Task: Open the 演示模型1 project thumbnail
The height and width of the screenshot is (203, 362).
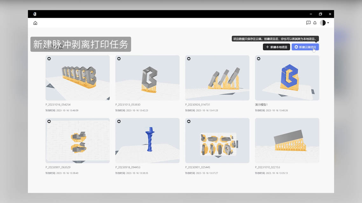Action: coord(287,78)
